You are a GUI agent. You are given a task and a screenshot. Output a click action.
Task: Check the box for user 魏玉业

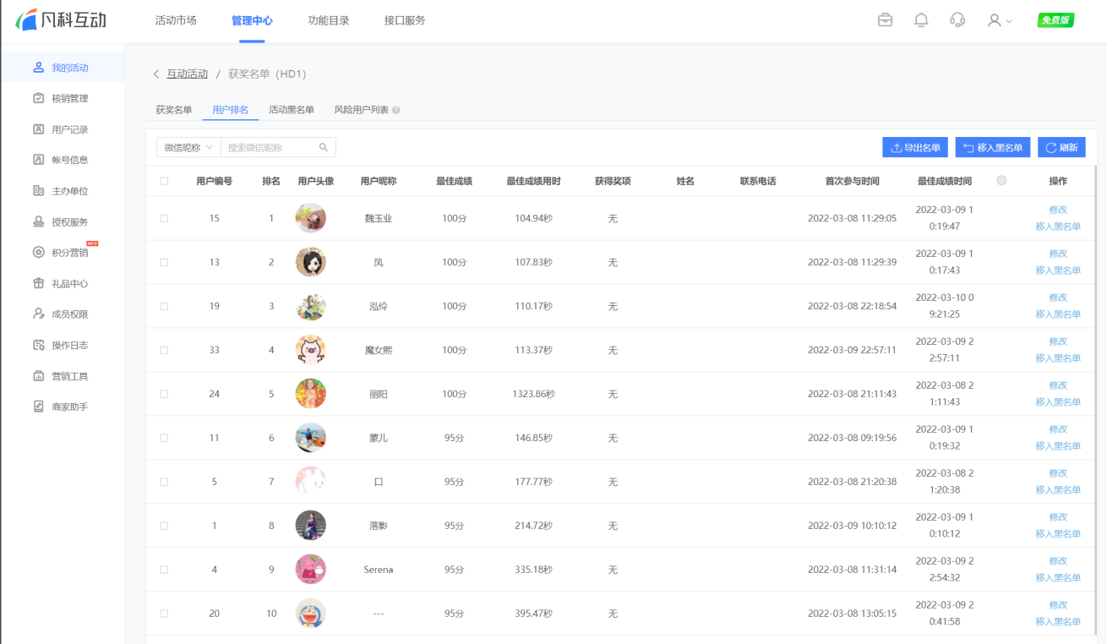click(164, 218)
